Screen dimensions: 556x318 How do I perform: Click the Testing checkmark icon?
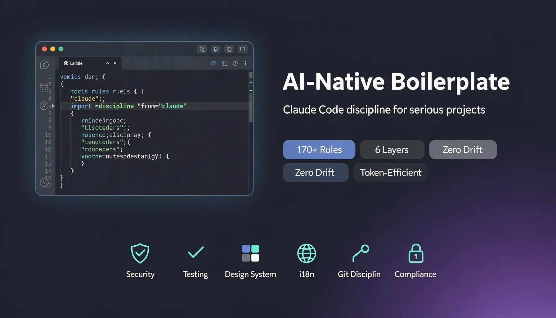(x=196, y=252)
